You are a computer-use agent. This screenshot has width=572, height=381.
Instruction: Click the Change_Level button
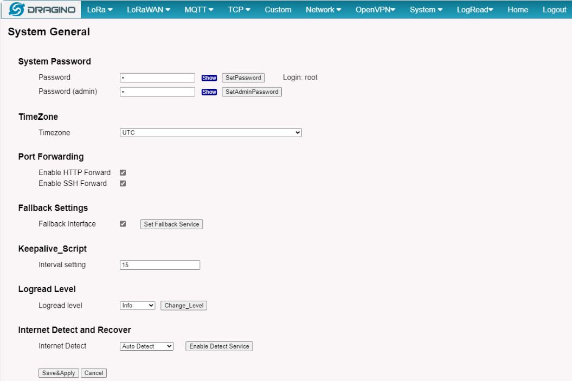pyautogui.click(x=184, y=306)
